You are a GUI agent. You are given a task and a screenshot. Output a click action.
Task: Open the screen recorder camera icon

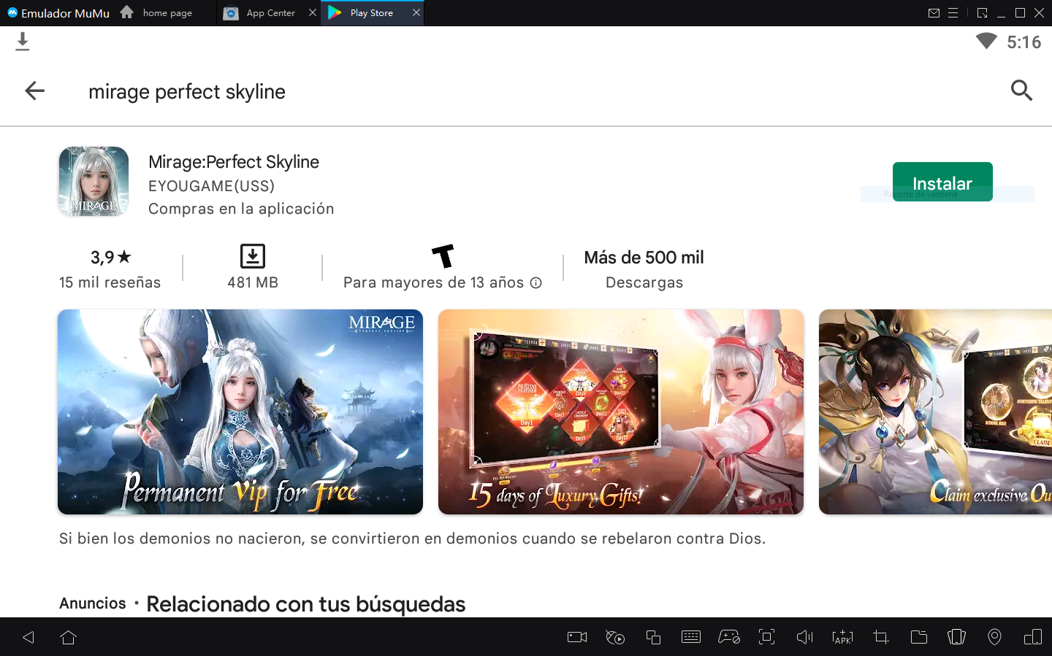tap(577, 637)
